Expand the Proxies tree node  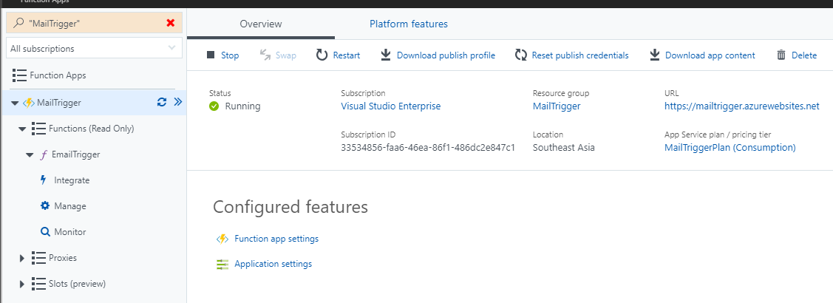[x=21, y=258]
